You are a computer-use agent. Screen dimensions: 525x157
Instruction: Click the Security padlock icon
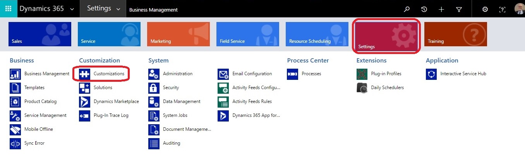coord(154,88)
